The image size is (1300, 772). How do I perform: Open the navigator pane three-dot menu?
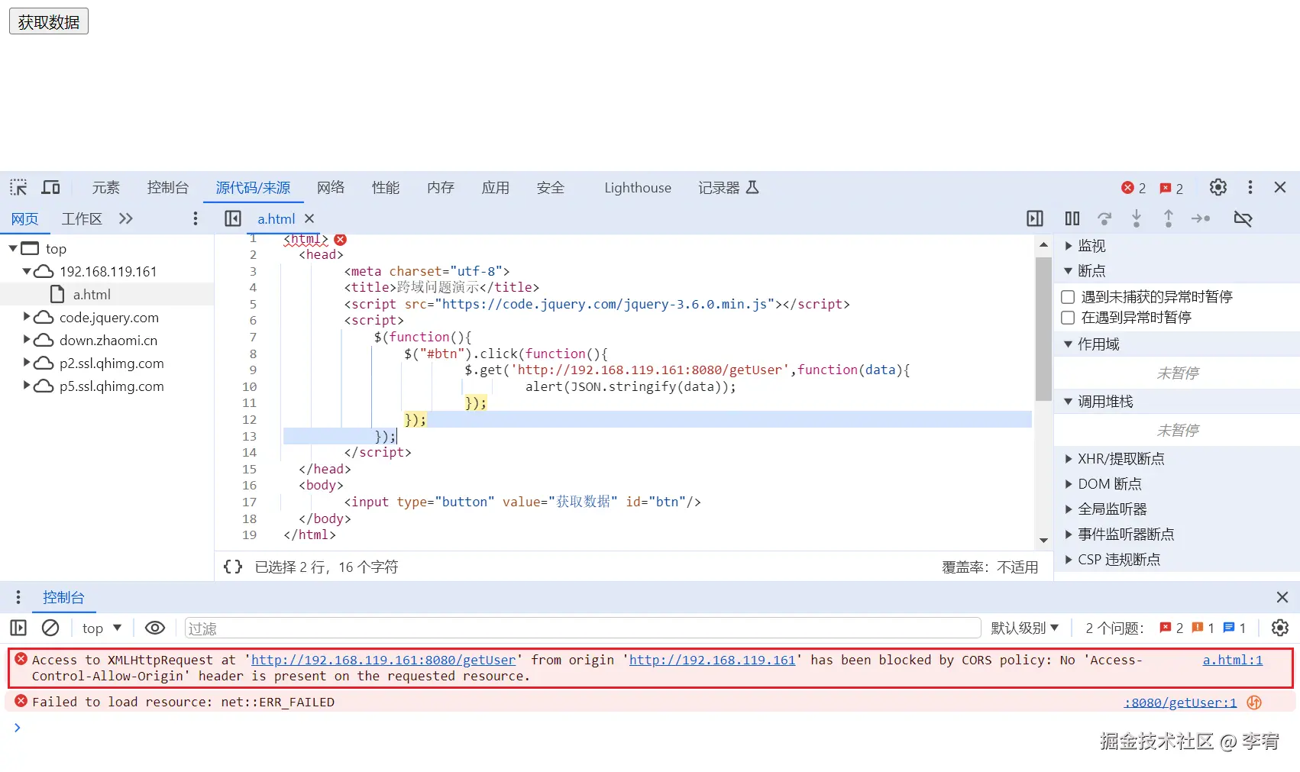pos(196,218)
